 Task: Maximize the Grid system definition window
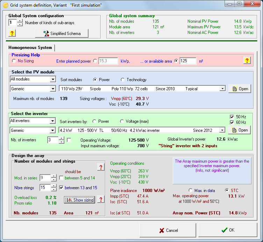tap(239, 4)
